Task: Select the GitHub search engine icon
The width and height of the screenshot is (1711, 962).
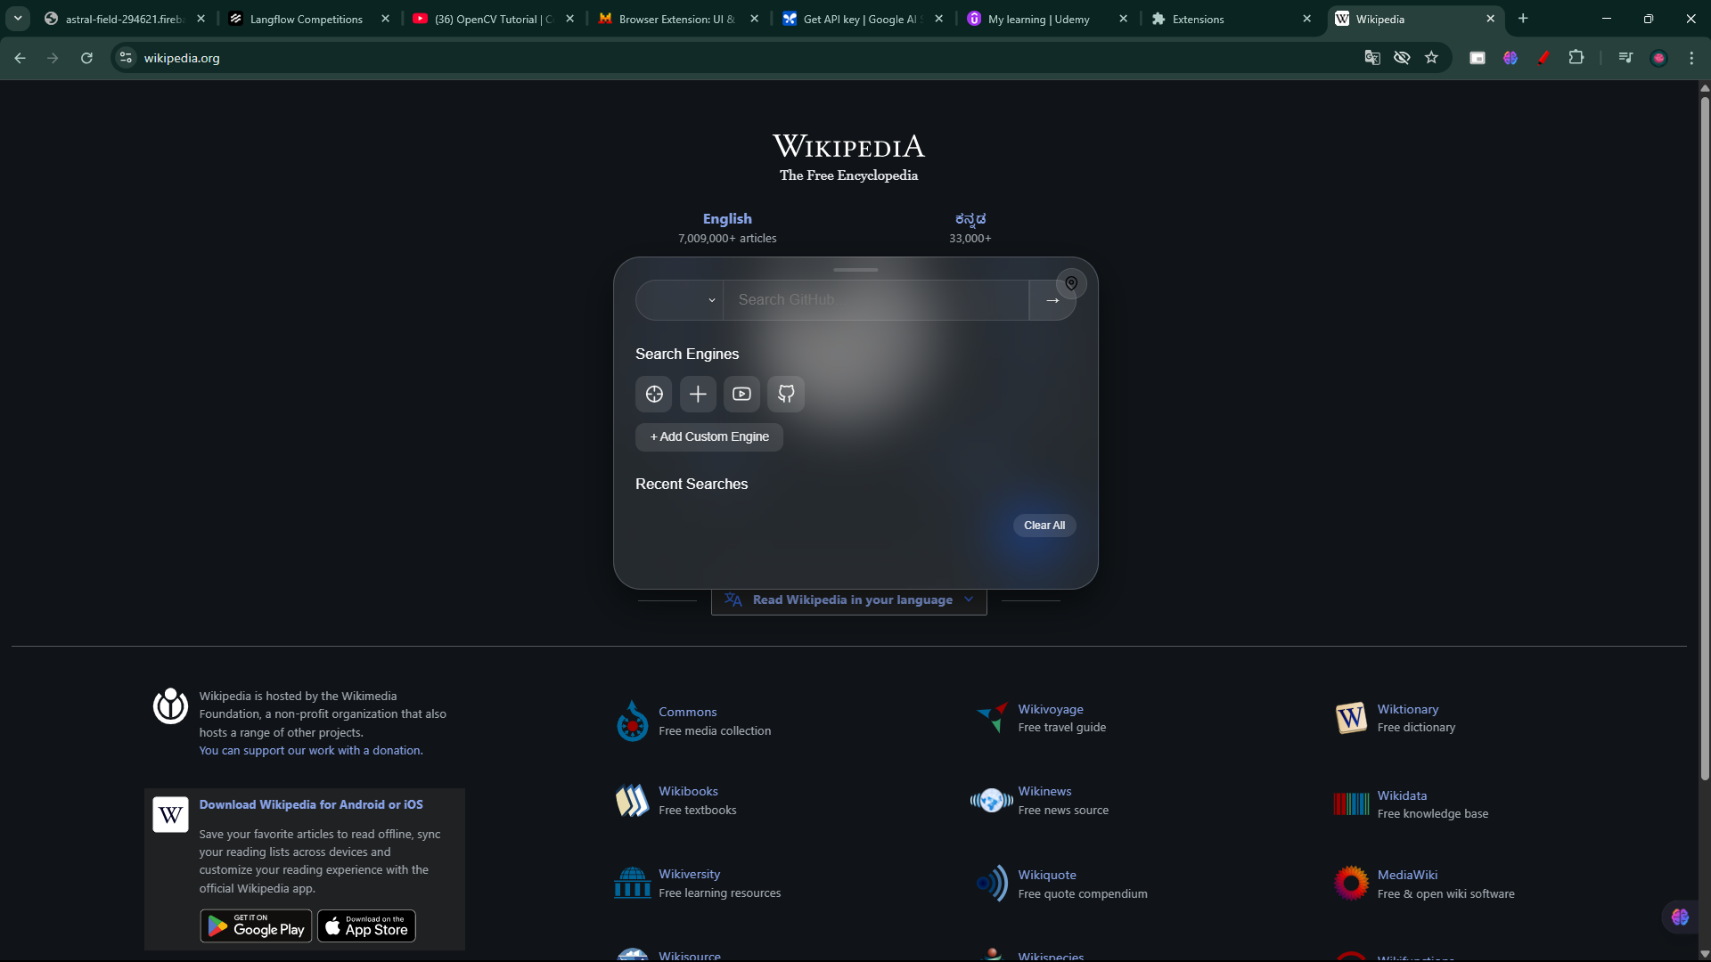Action: pos(786,394)
